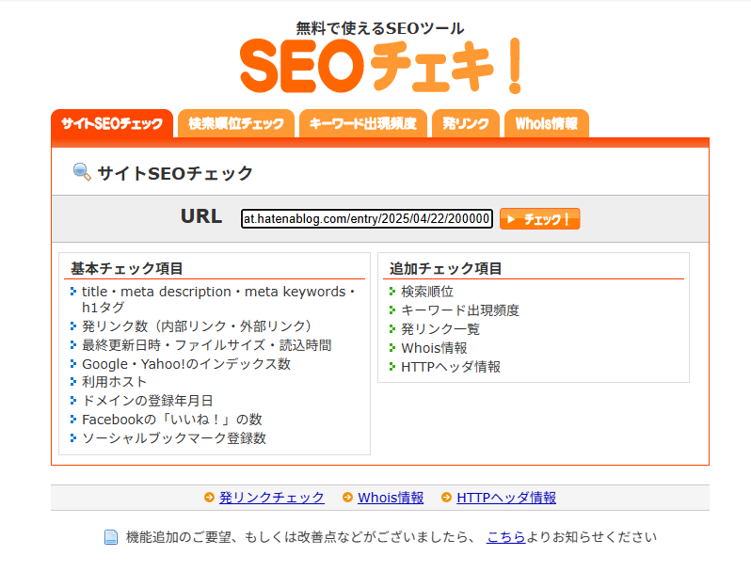Click the 追加チェック項目 heading
The image size is (751, 571).
tap(446, 268)
